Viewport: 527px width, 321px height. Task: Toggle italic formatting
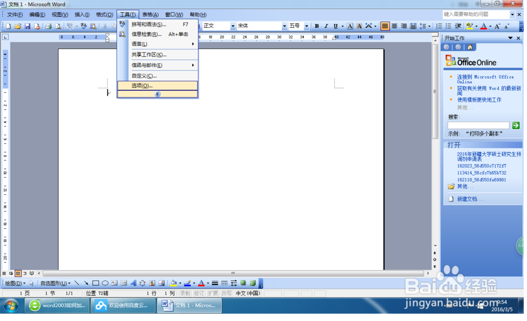tap(325, 25)
